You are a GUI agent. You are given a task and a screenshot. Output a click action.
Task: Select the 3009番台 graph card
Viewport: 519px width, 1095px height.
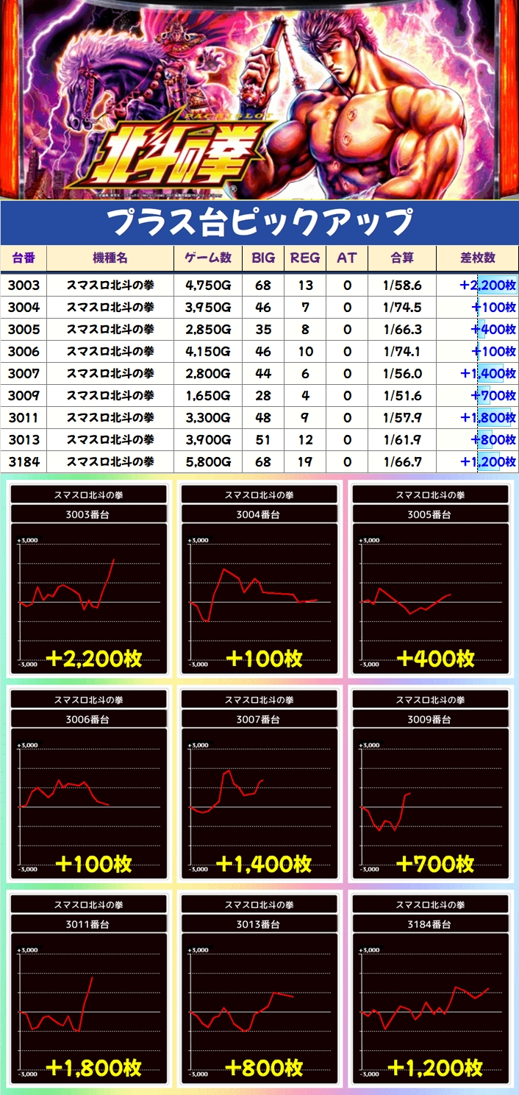pos(430,786)
